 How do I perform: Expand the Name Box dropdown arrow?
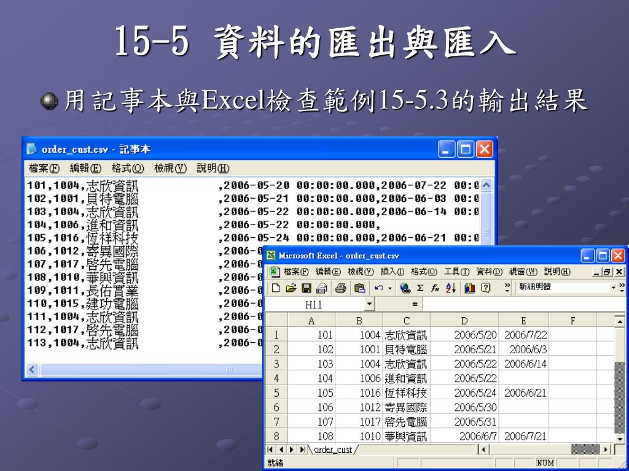pyautogui.click(x=369, y=304)
